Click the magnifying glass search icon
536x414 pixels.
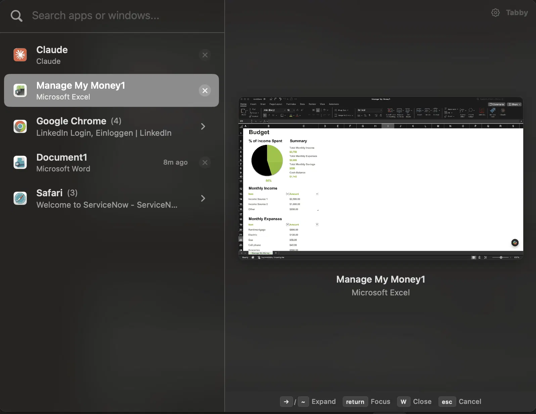pos(16,16)
